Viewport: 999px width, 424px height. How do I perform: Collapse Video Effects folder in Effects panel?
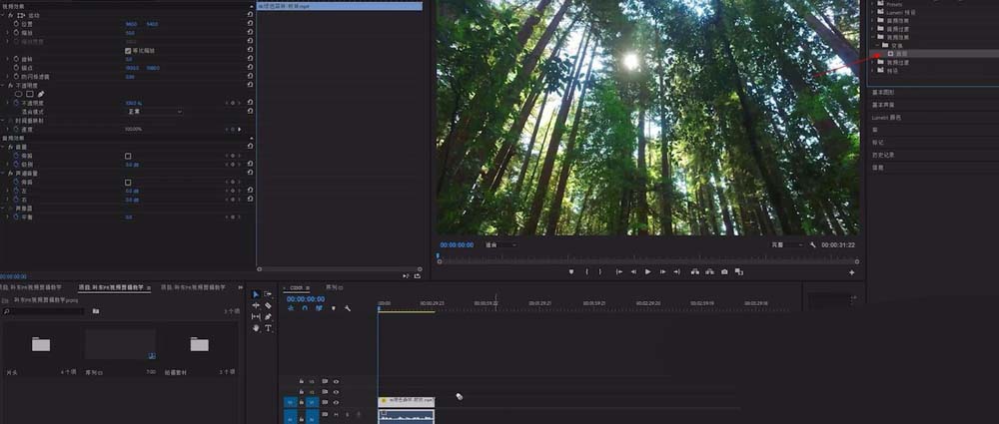click(x=873, y=38)
